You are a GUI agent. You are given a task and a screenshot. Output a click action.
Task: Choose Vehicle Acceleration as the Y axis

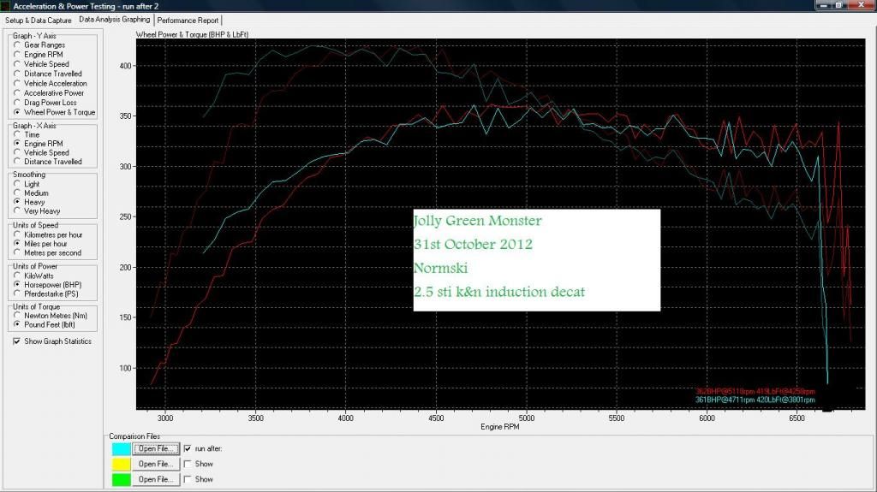coord(17,84)
